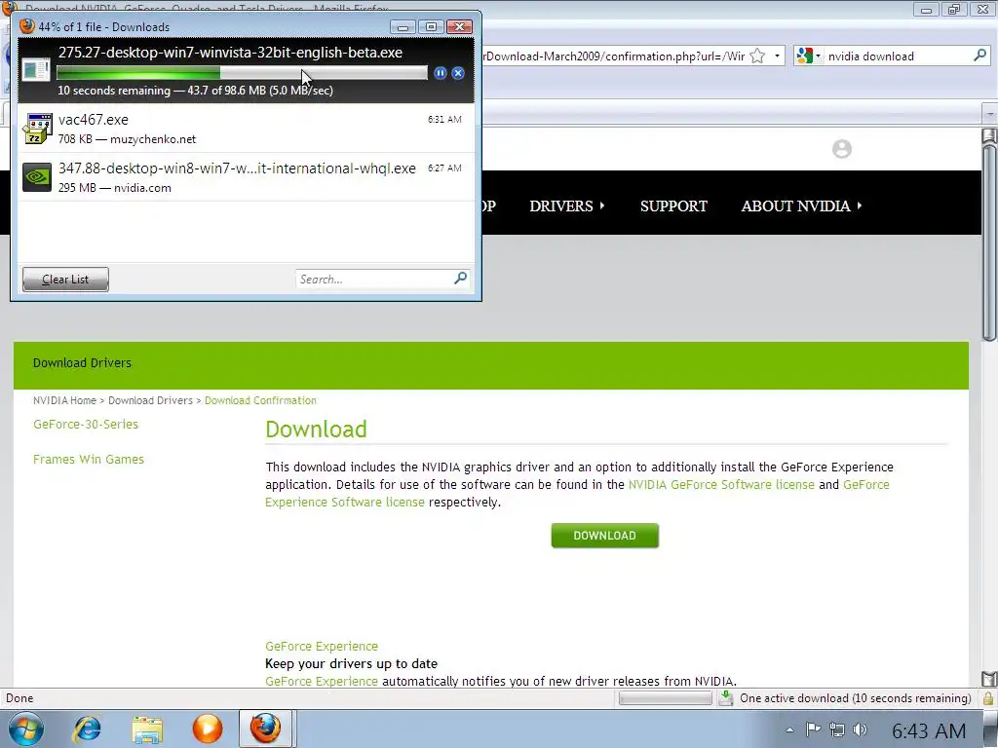Show hidden tray icons arrow

(x=789, y=729)
